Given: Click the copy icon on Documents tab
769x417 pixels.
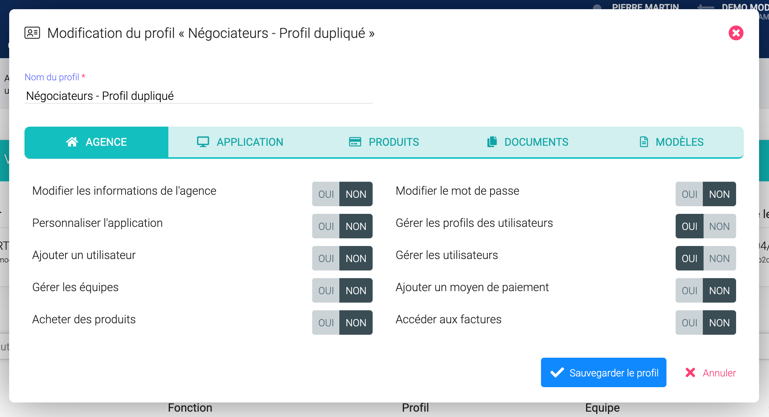Looking at the screenshot, I should click(x=492, y=142).
